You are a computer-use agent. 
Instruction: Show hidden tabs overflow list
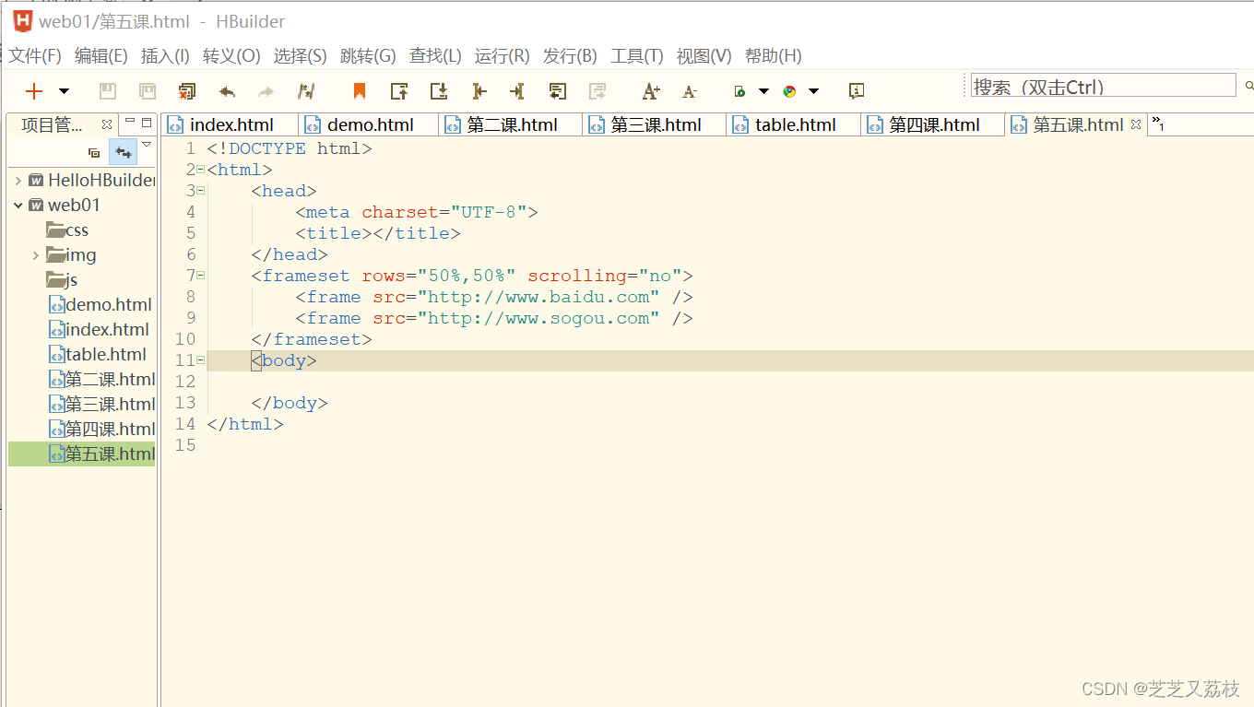point(1158,124)
